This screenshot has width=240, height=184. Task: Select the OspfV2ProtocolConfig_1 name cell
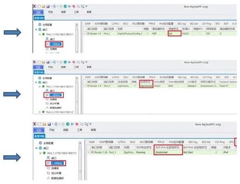(130, 34)
